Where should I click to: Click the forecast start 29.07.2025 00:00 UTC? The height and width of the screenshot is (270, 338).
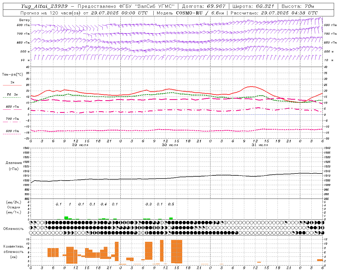119,13
